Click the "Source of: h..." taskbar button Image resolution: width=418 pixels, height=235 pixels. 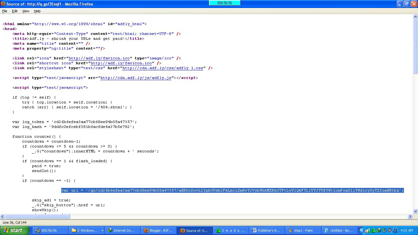[x=195, y=230]
